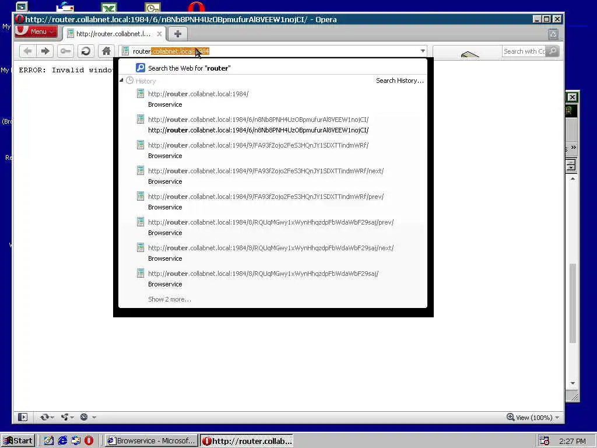The width and height of the screenshot is (597, 448).
Task: Click the password wand key icon
Action: tap(65, 51)
